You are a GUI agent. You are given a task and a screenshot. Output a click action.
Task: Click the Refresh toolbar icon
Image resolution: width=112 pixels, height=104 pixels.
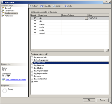click(30, 6)
